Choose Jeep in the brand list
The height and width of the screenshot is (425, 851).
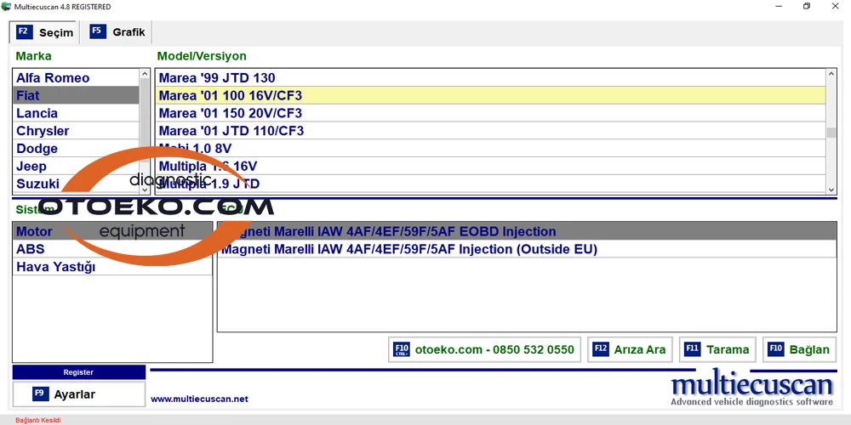click(x=76, y=167)
